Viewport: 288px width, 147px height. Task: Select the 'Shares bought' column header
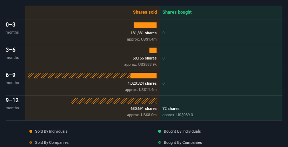click(x=177, y=12)
